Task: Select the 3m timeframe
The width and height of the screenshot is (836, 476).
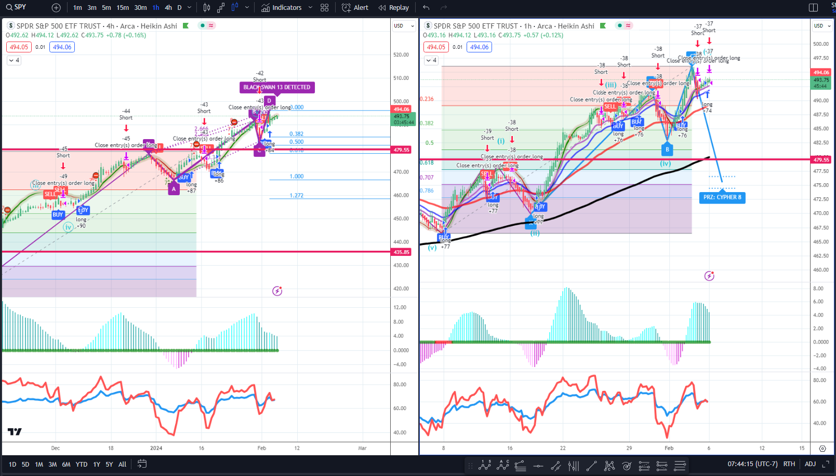Action: click(x=92, y=8)
